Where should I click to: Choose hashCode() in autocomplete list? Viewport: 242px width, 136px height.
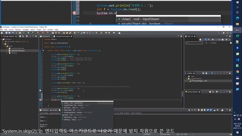pyautogui.click(x=87, y=110)
